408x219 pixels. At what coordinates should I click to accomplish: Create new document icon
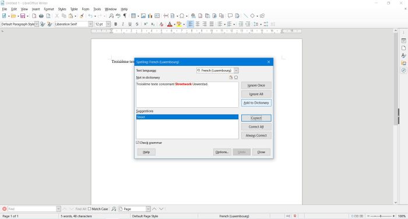point(4,16)
